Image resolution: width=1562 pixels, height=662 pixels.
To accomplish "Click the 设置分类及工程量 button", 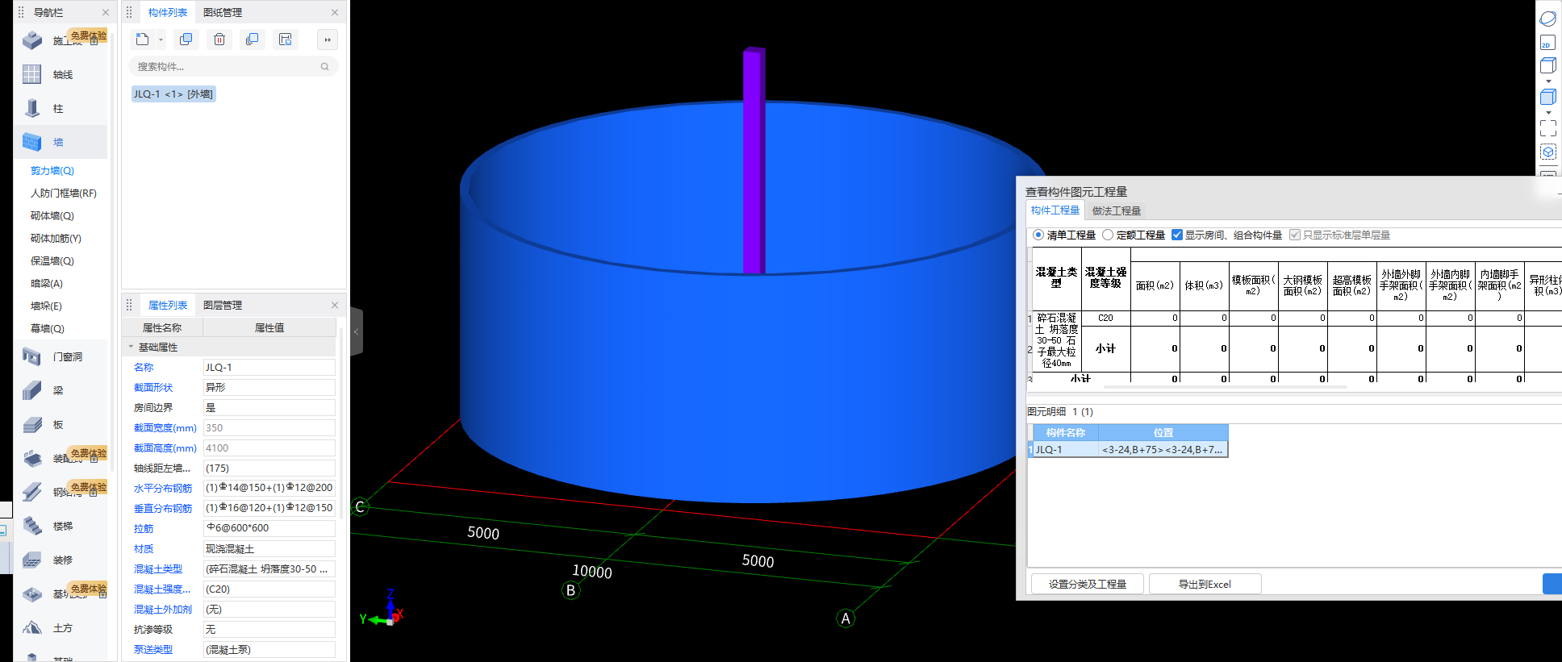I will [x=1088, y=584].
